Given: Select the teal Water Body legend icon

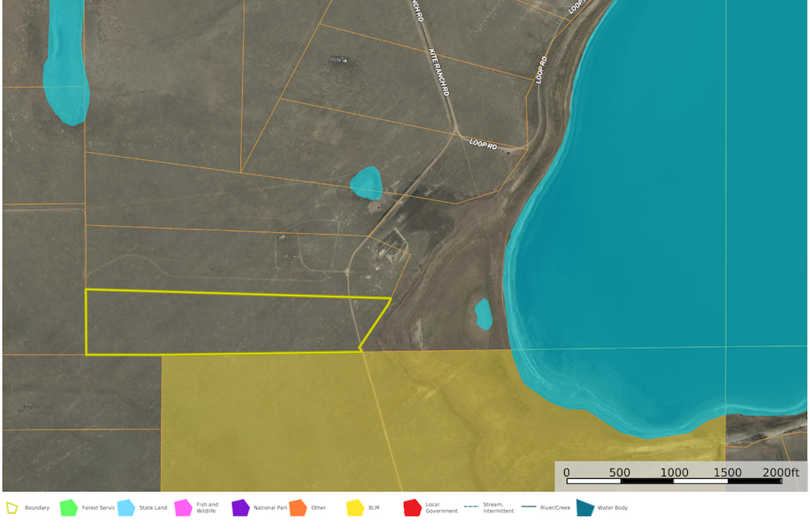Looking at the screenshot, I should (x=585, y=508).
